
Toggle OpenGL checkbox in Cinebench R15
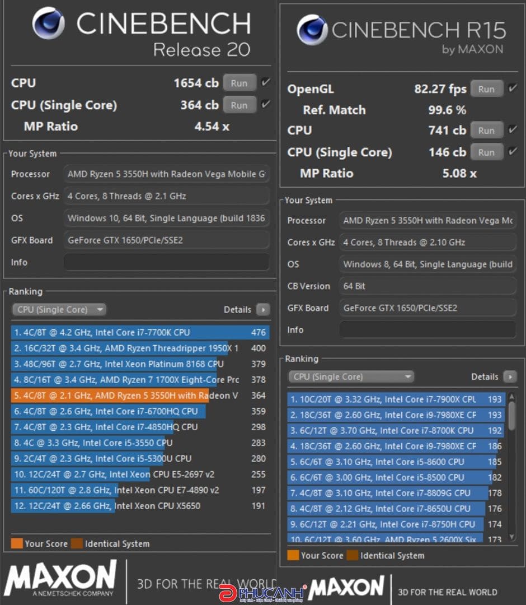512,89
